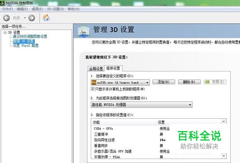Click the Back arrow button

6,18
